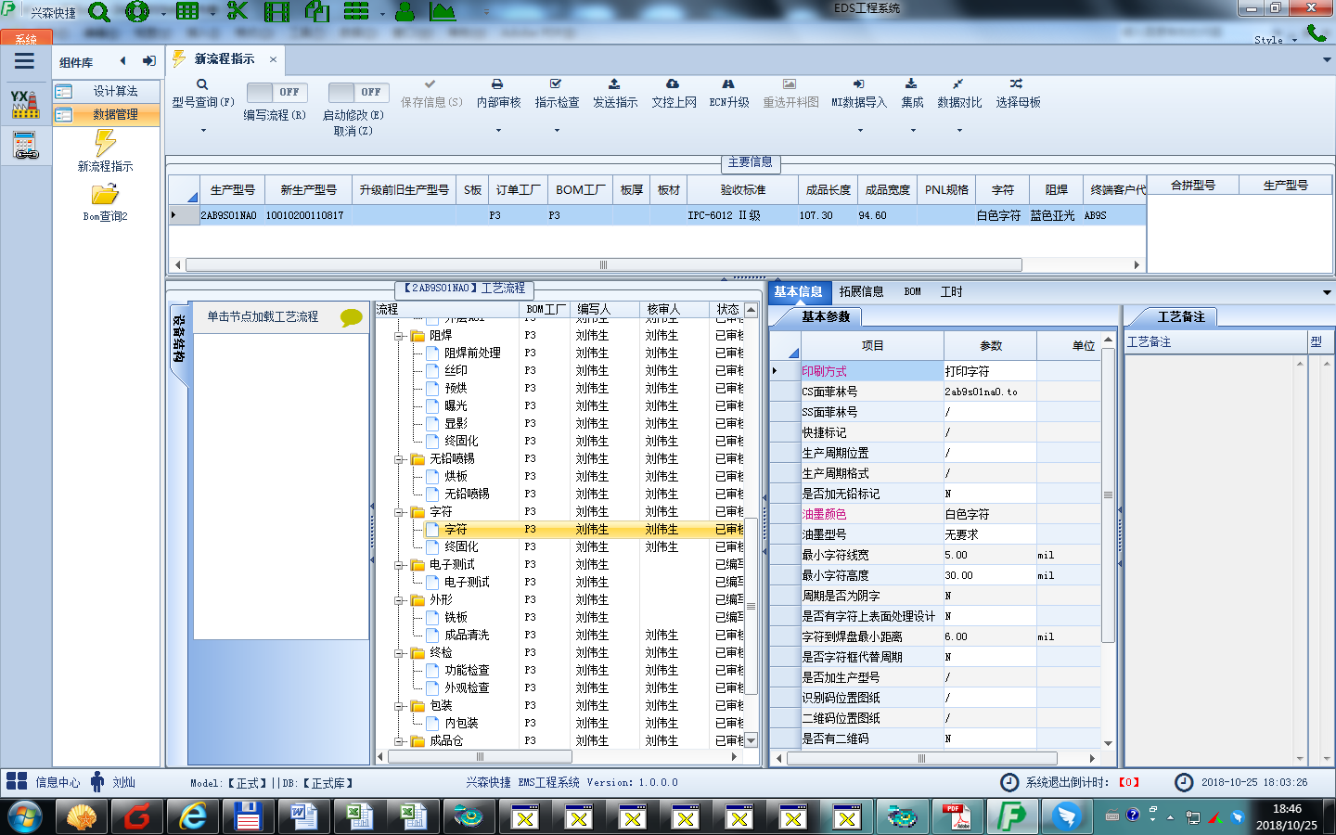This screenshot has width=1336, height=835.
Task: Click the YX factory sidebar icon
Action: (25, 104)
